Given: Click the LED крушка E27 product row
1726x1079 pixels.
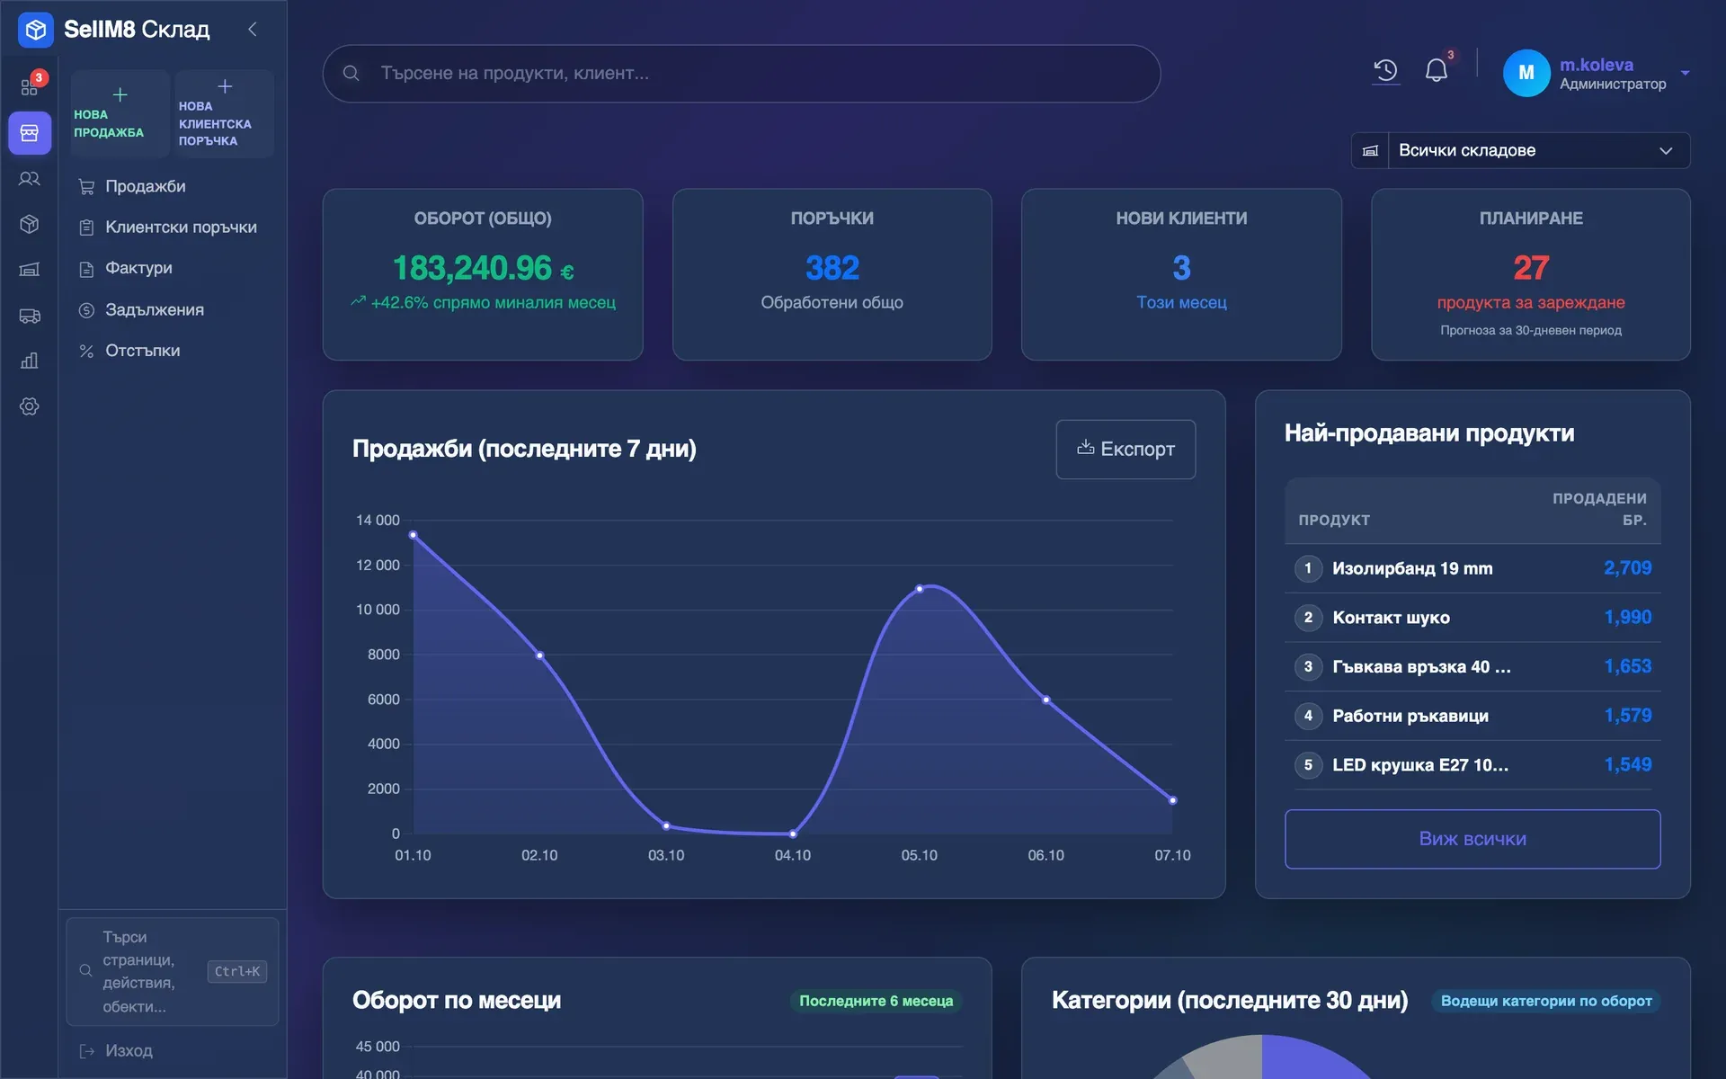Looking at the screenshot, I should 1472,765.
